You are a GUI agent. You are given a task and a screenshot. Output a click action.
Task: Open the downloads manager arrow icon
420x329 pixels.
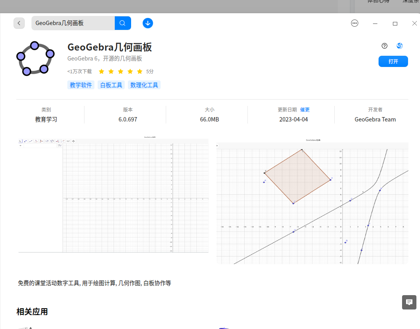(147, 23)
